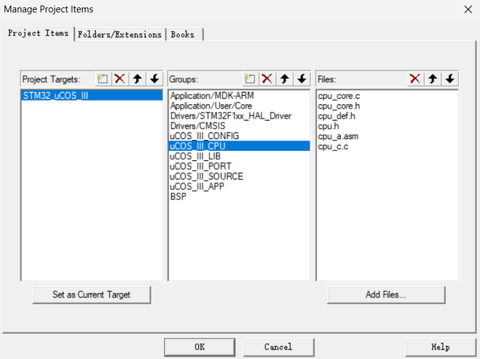Select the BSP group
Image resolution: width=480 pixels, height=359 pixels.
(x=239, y=196)
